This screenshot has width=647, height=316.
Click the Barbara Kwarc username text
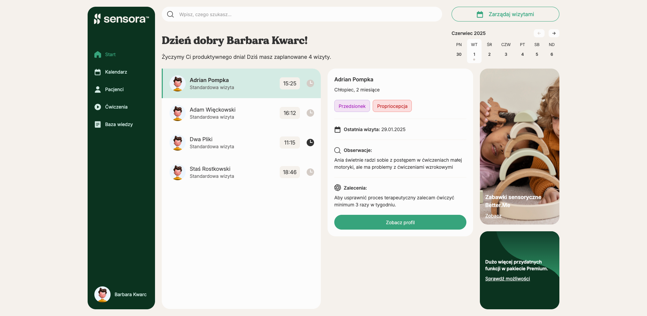[130, 294]
